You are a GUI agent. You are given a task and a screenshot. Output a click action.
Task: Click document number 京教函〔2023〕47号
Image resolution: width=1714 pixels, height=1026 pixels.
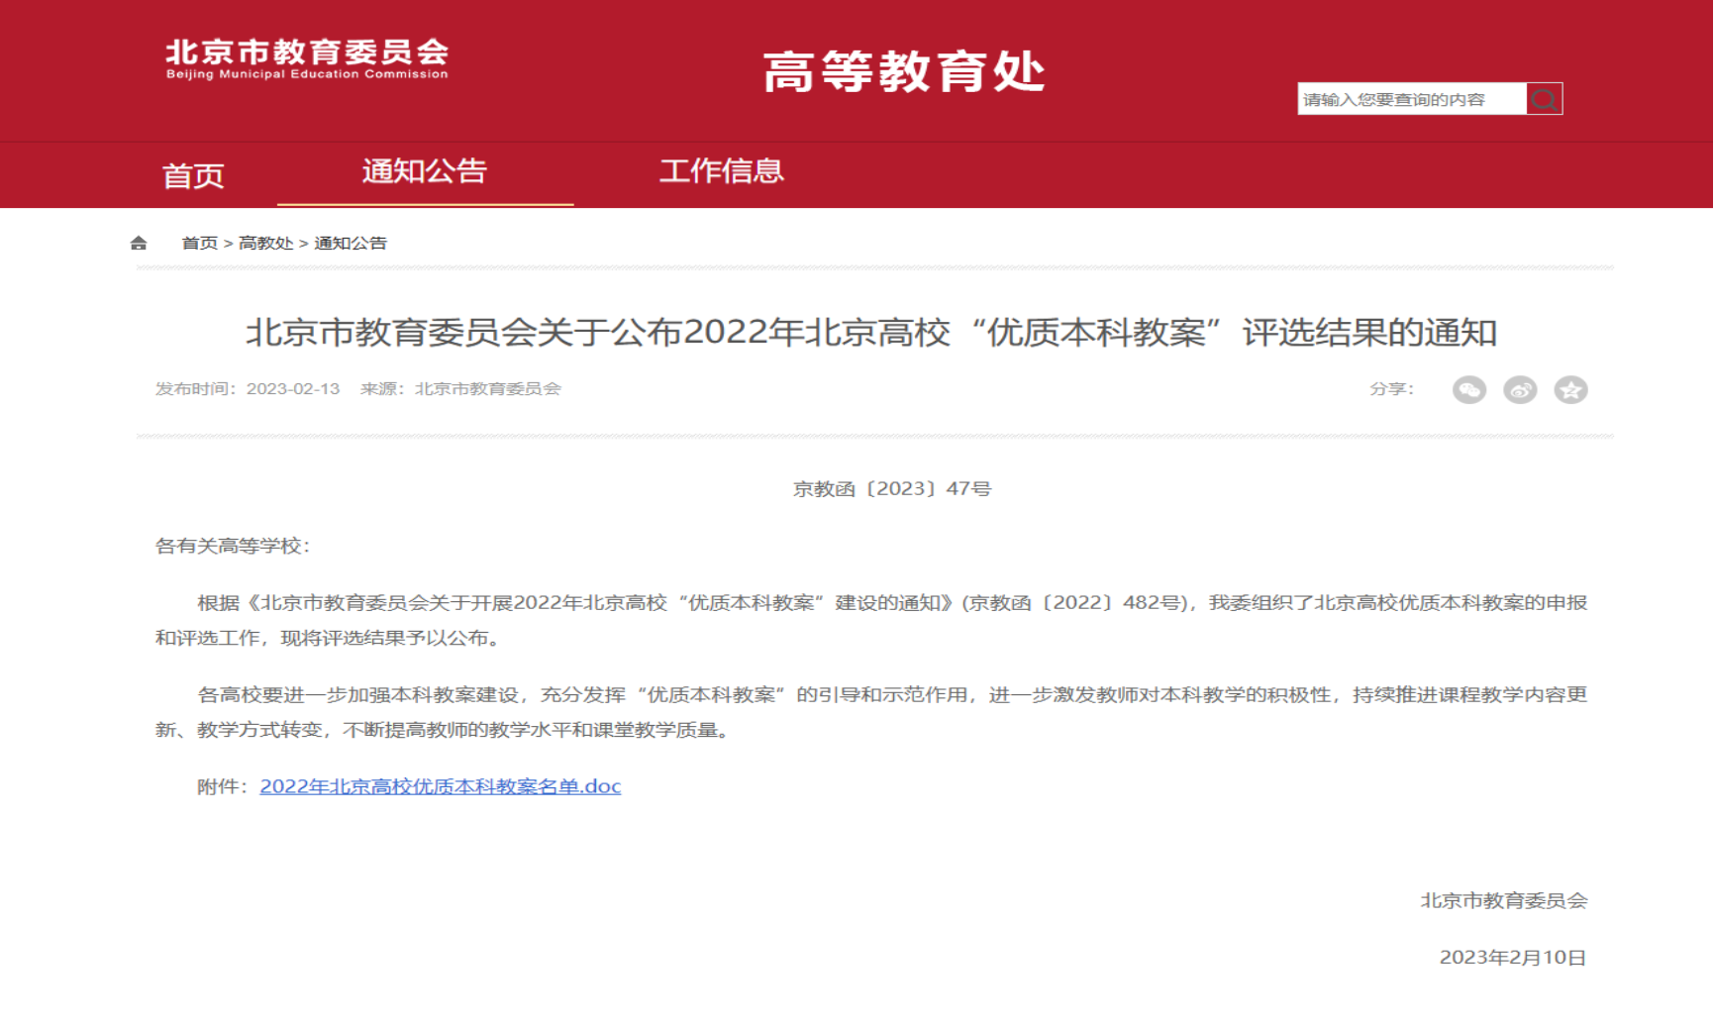click(892, 489)
